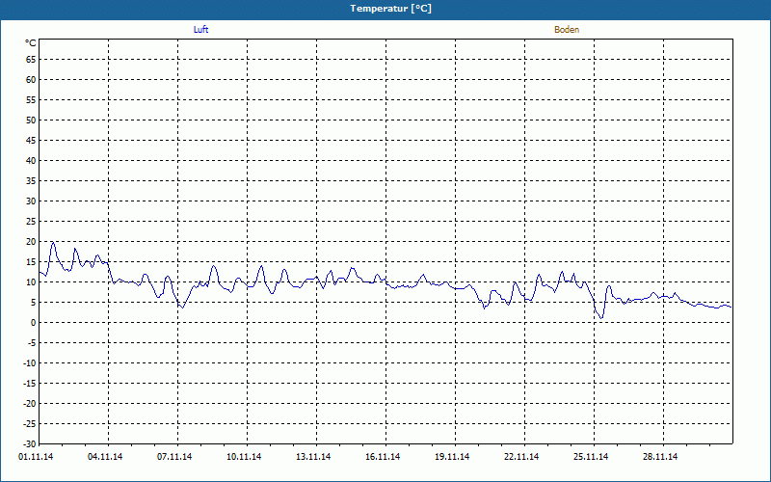Select the -15 value on temperature axis
The width and height of the screenshot is (771, 482).
tap(30, 383)
